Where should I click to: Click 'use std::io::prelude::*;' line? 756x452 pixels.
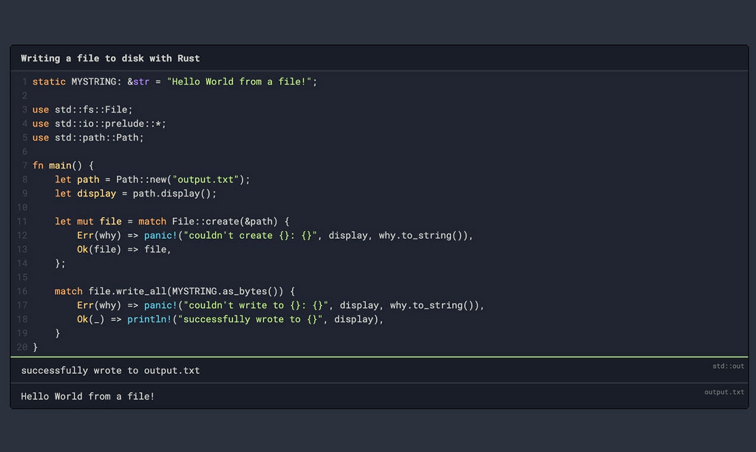(x=99, y=124)
